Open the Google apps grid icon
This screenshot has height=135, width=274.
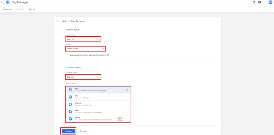click(x=254, y=2)
